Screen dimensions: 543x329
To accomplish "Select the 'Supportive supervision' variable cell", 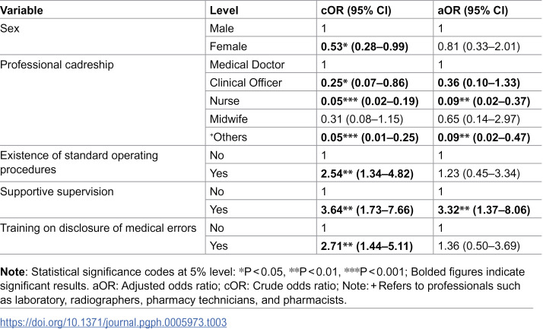I will [x=57, y=191].
